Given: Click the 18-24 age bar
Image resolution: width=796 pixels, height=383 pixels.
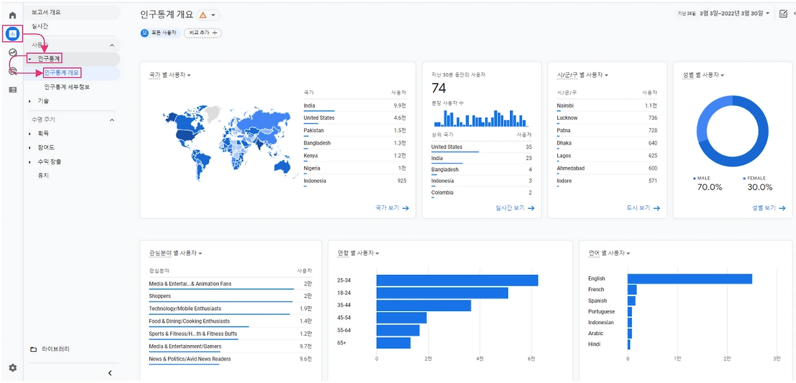Looking at the screenshot, I should point(442,293).
